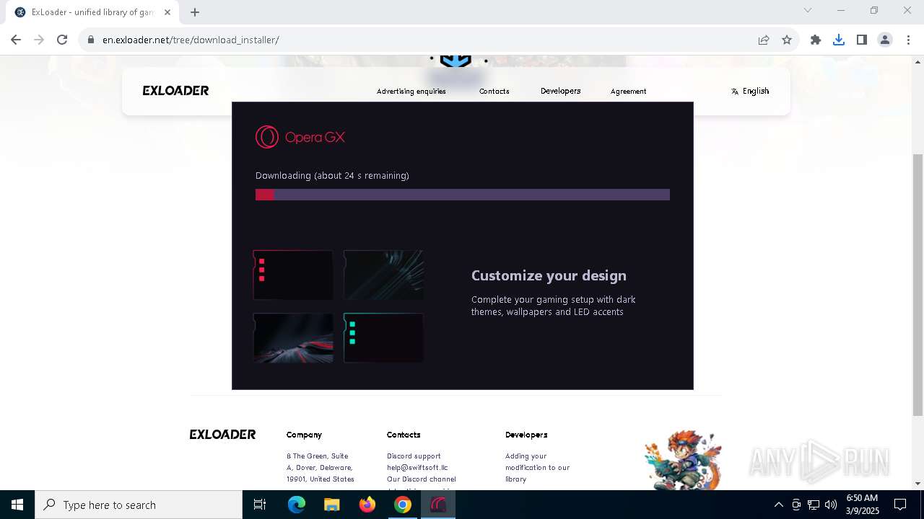Screen dimensions: 924x519
Task: Switch to the Opera GX installer taskbar icon
Action: click(438, 505)
